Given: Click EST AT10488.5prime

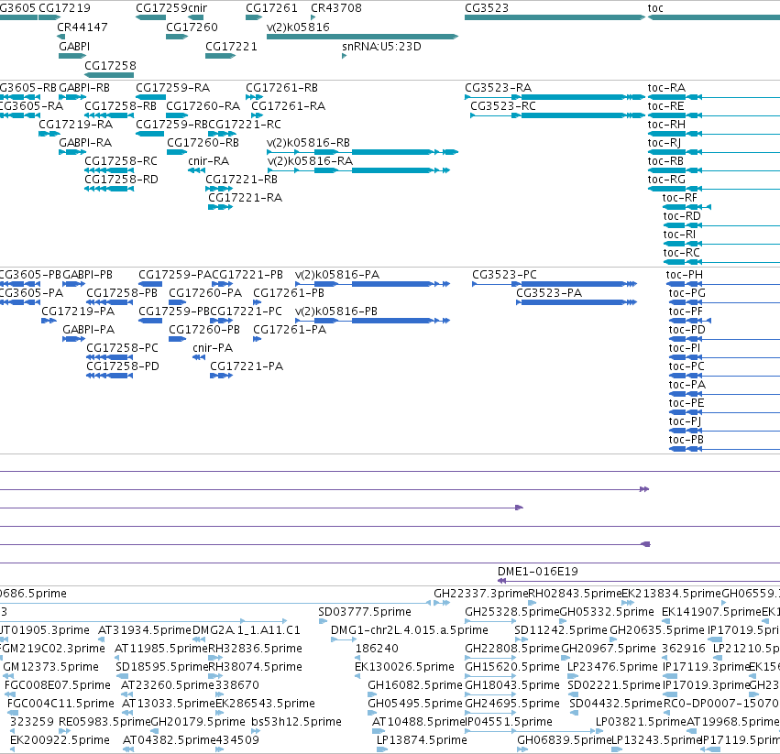Looking at the screenshot, I should click(x=418, y=722).
